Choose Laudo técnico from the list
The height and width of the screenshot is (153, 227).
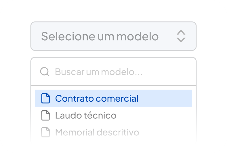coord(113,116)
